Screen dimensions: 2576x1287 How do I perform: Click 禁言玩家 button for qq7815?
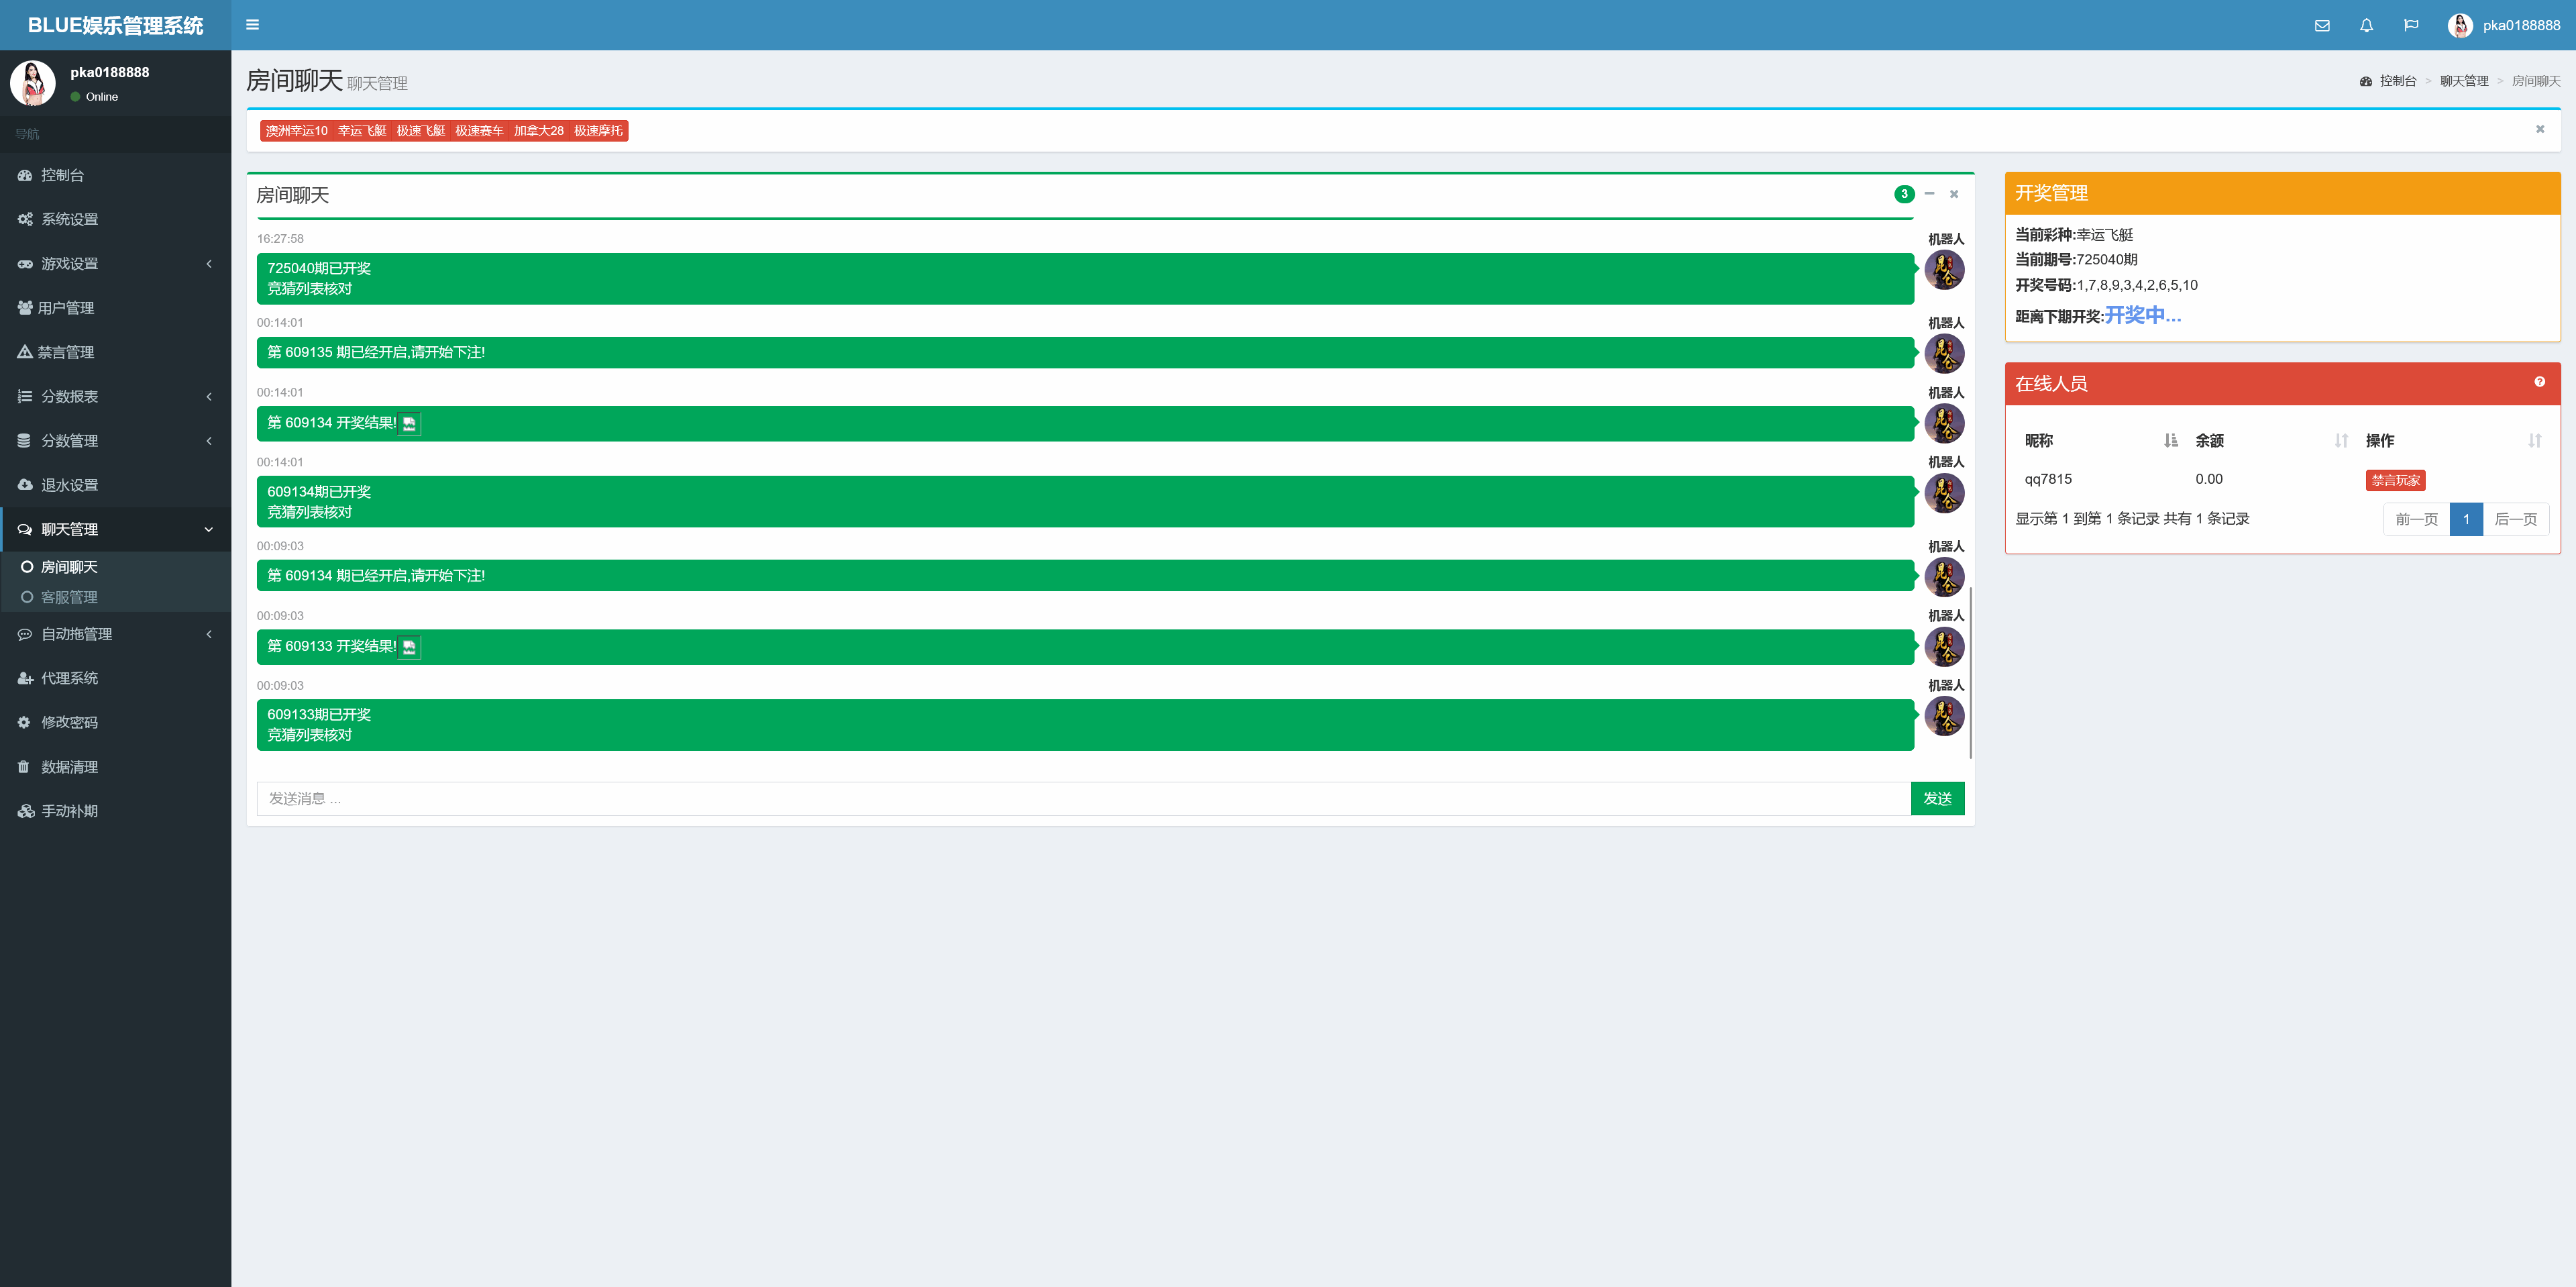pos(2394,480)
